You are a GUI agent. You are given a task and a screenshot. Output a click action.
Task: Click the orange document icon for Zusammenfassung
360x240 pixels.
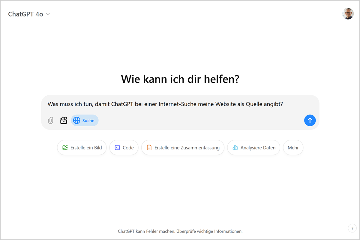(149, 148)
